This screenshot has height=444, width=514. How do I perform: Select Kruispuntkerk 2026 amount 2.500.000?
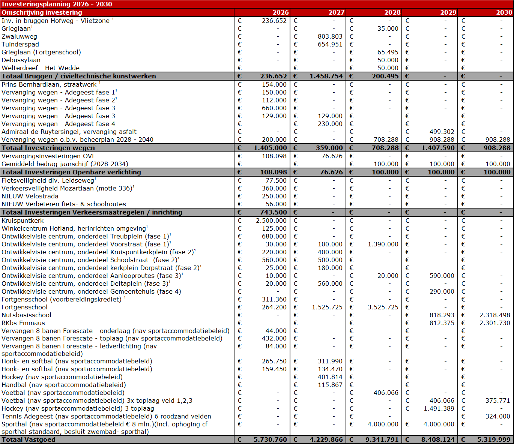(271, 220)
